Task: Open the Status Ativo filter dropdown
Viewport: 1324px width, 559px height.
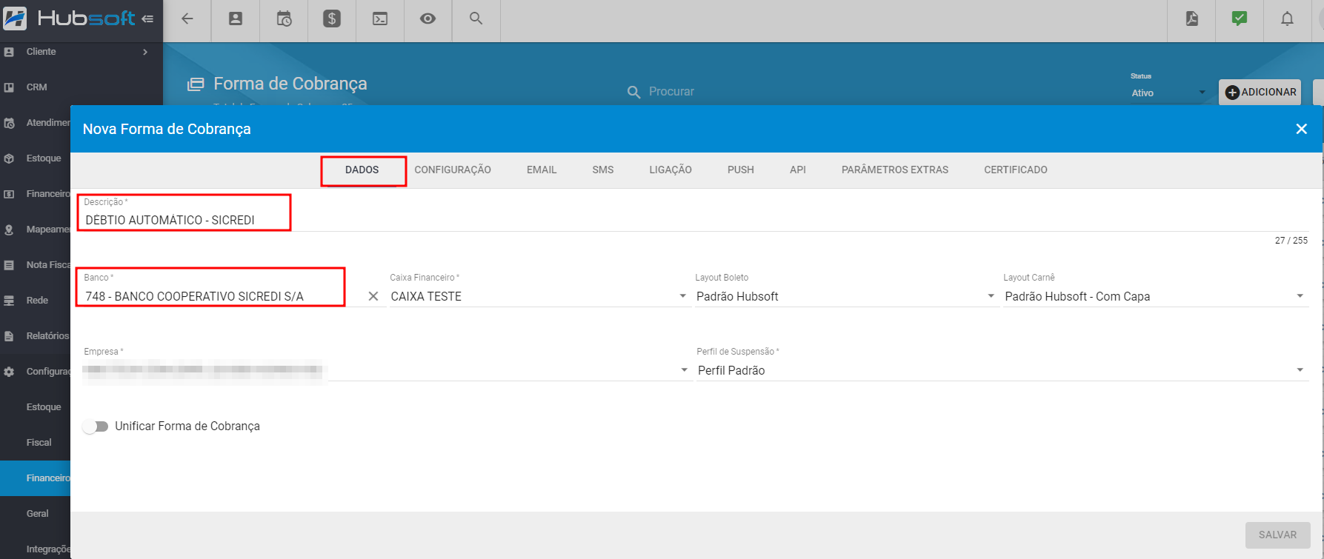Action: [1169, 93]
